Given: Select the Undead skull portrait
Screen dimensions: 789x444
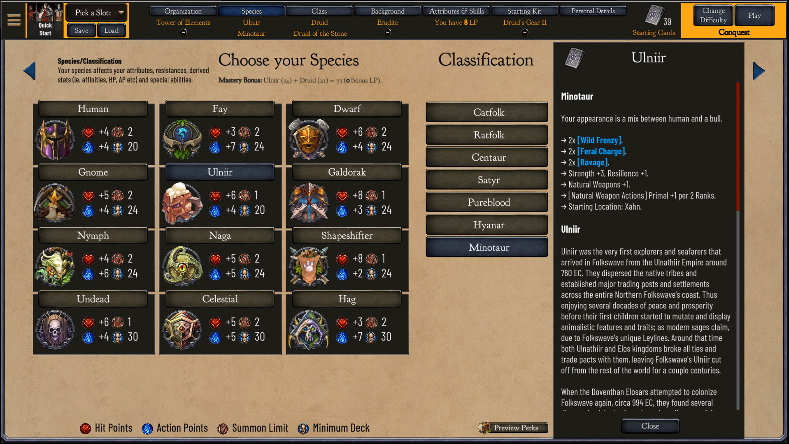Looking at the screenshot, I should (56, 330).
